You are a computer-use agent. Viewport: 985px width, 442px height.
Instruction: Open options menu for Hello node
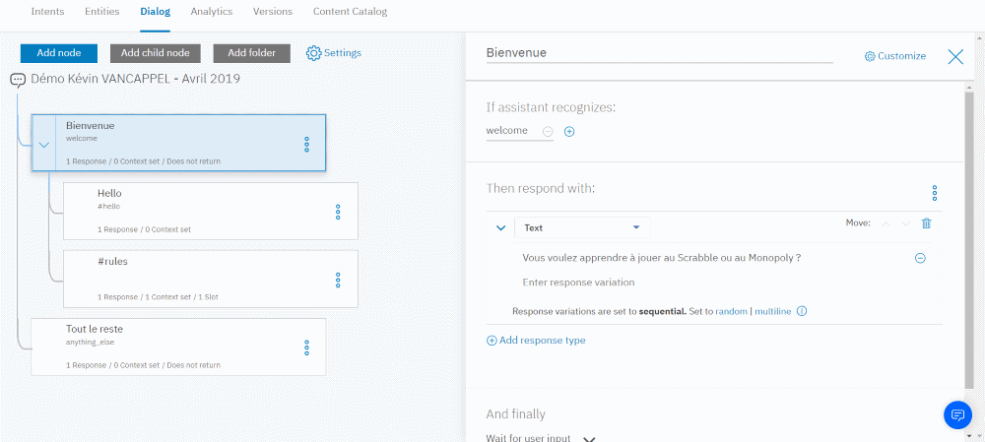pos(338,213)
